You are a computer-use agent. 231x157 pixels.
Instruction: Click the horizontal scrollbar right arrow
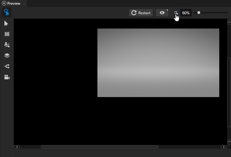[x=224, y=147]
